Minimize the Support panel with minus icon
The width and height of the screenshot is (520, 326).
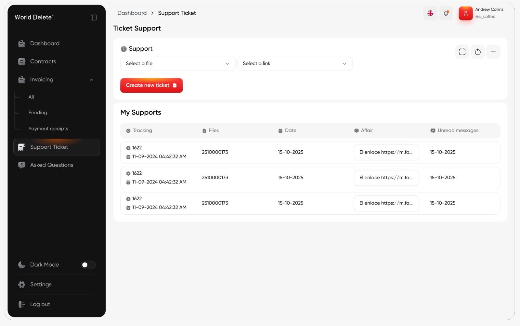[493, 52]
